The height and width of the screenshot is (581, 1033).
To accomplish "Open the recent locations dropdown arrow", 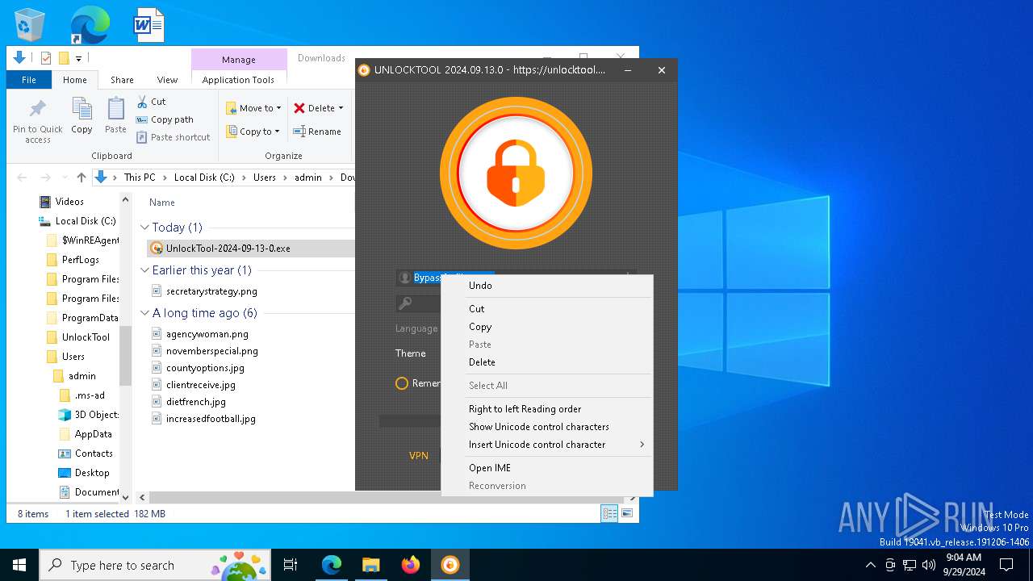I will click(63, 178).
